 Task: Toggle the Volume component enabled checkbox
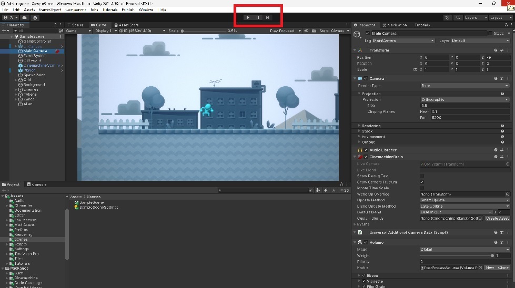tap(366, 243)
